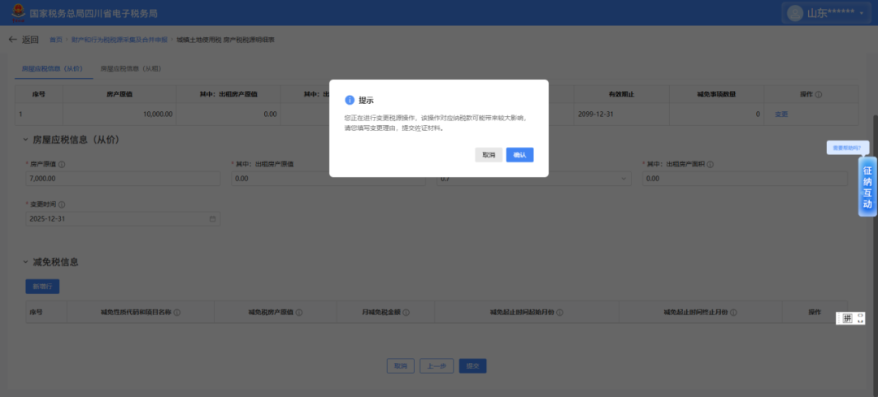Collapse the 房屋应税信息（从价） section
Screen dimensions: 878x397
(x=25, y=140)
